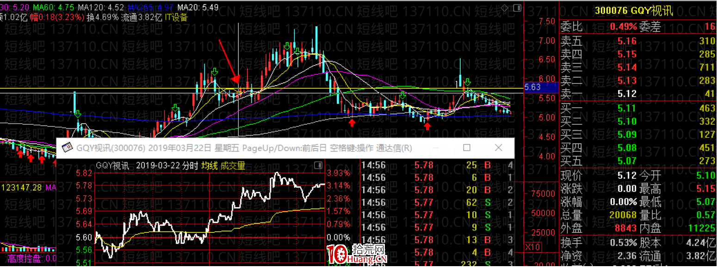Click the 内盘 11225 value
The width and height of the screenshot is (717, 268).
click(701, 228)
